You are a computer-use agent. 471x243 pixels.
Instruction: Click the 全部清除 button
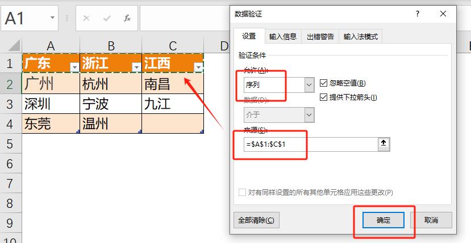pos(256,220)
